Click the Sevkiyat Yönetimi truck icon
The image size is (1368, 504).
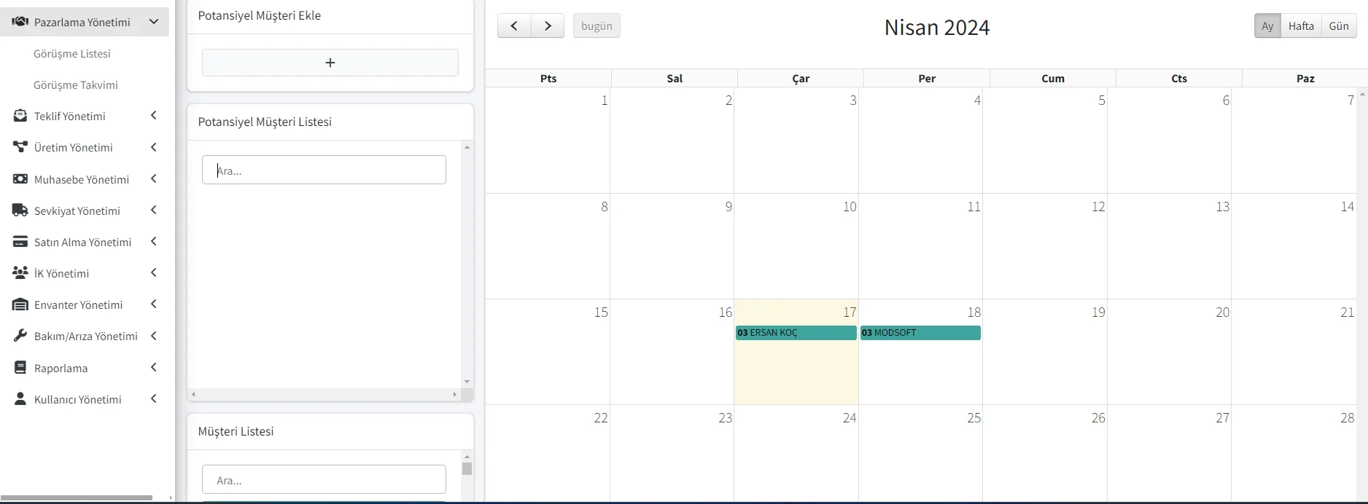pos(20,210)
